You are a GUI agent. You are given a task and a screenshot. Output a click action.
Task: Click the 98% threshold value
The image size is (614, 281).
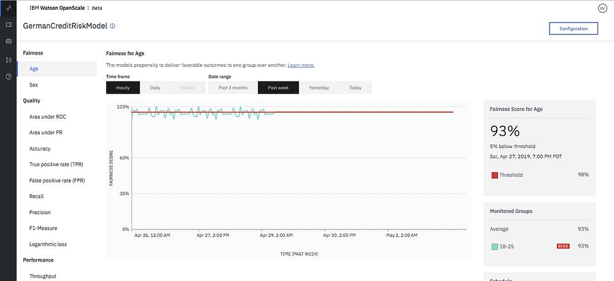click(583, 175)
